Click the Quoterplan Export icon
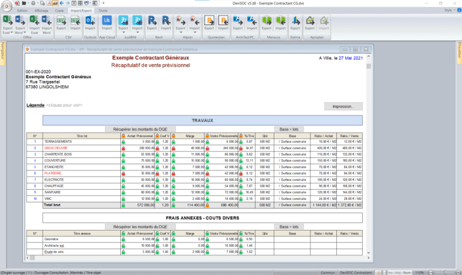 tap(209, 21)
